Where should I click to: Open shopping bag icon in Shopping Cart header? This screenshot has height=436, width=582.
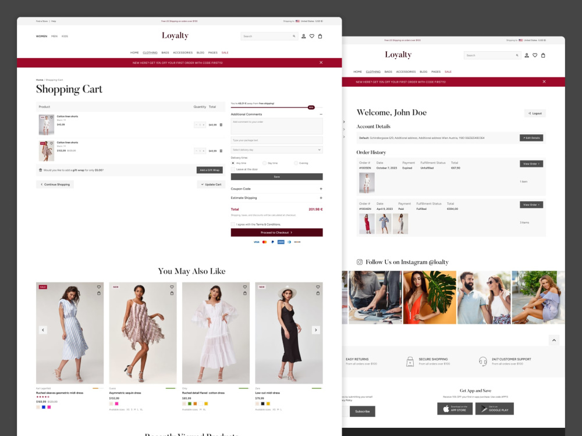pyautogui.click(x=320, y=36)
